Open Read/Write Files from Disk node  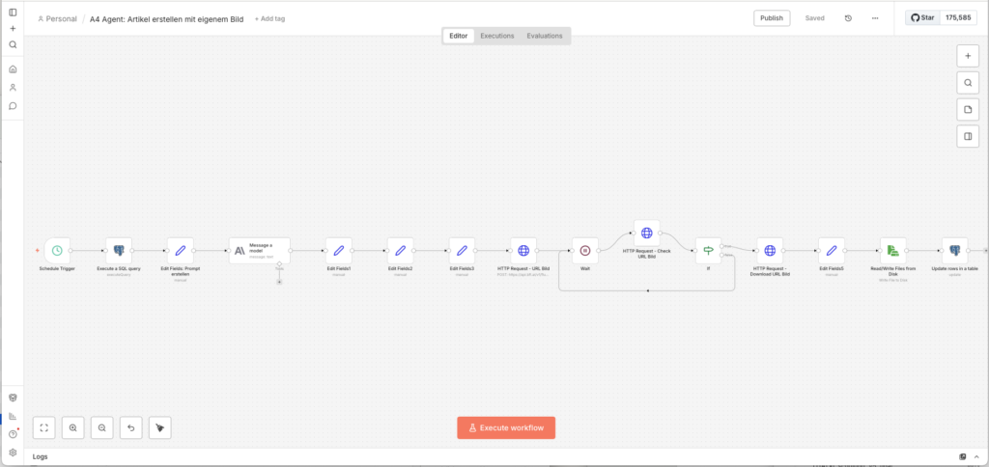coord(893,251)
